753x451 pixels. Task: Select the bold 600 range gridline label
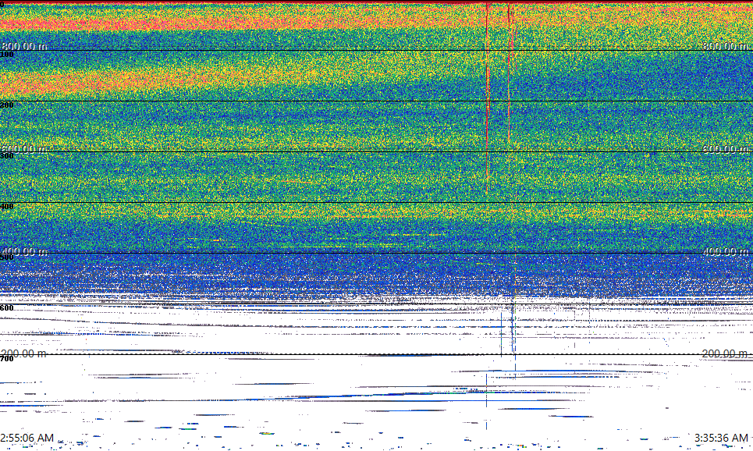tap(7, 308)
